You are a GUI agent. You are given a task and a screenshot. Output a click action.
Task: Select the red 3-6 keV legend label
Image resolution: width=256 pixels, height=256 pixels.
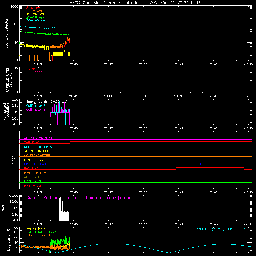pyautogui.click(x=33, y=8)
